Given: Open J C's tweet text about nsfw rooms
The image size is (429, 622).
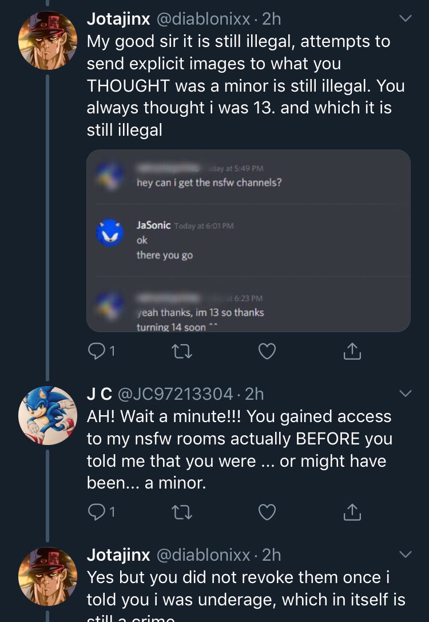Looking at the screenshot, I should [x=240, y=450].
